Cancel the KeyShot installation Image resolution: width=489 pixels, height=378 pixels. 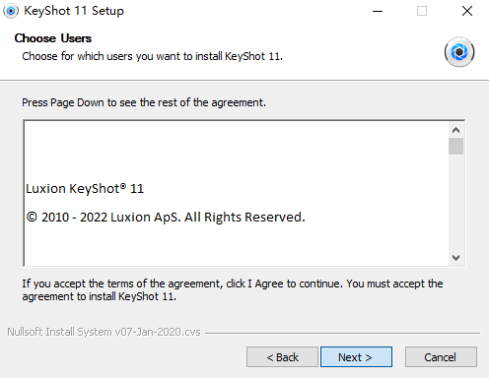coord(441,357)
